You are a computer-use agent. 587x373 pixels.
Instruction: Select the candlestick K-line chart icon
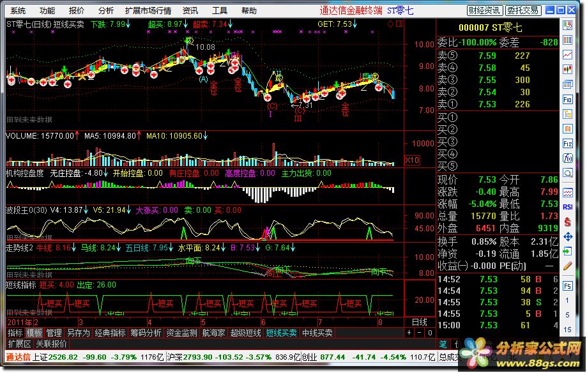coord(568,70)
